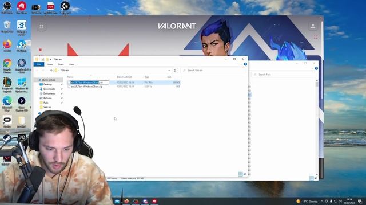Refresh the Valo en folder view
Image resolution: width=366 pixels, height=205 pixels.
(x=175, y=71)
